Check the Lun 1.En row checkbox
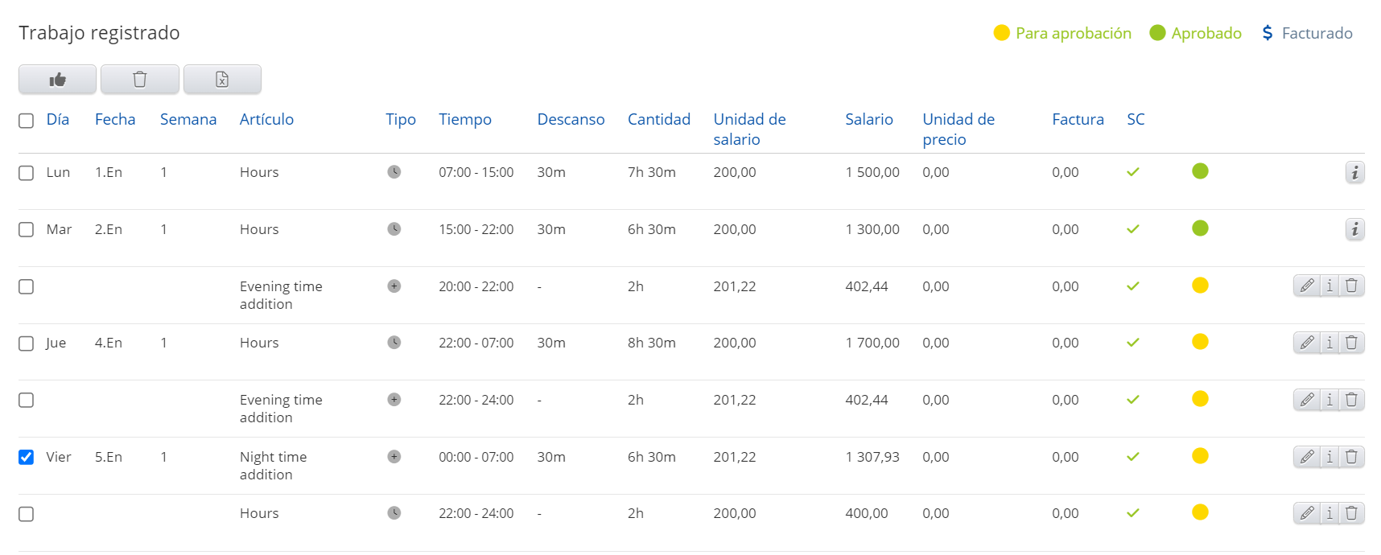 (x=27, y=173)
